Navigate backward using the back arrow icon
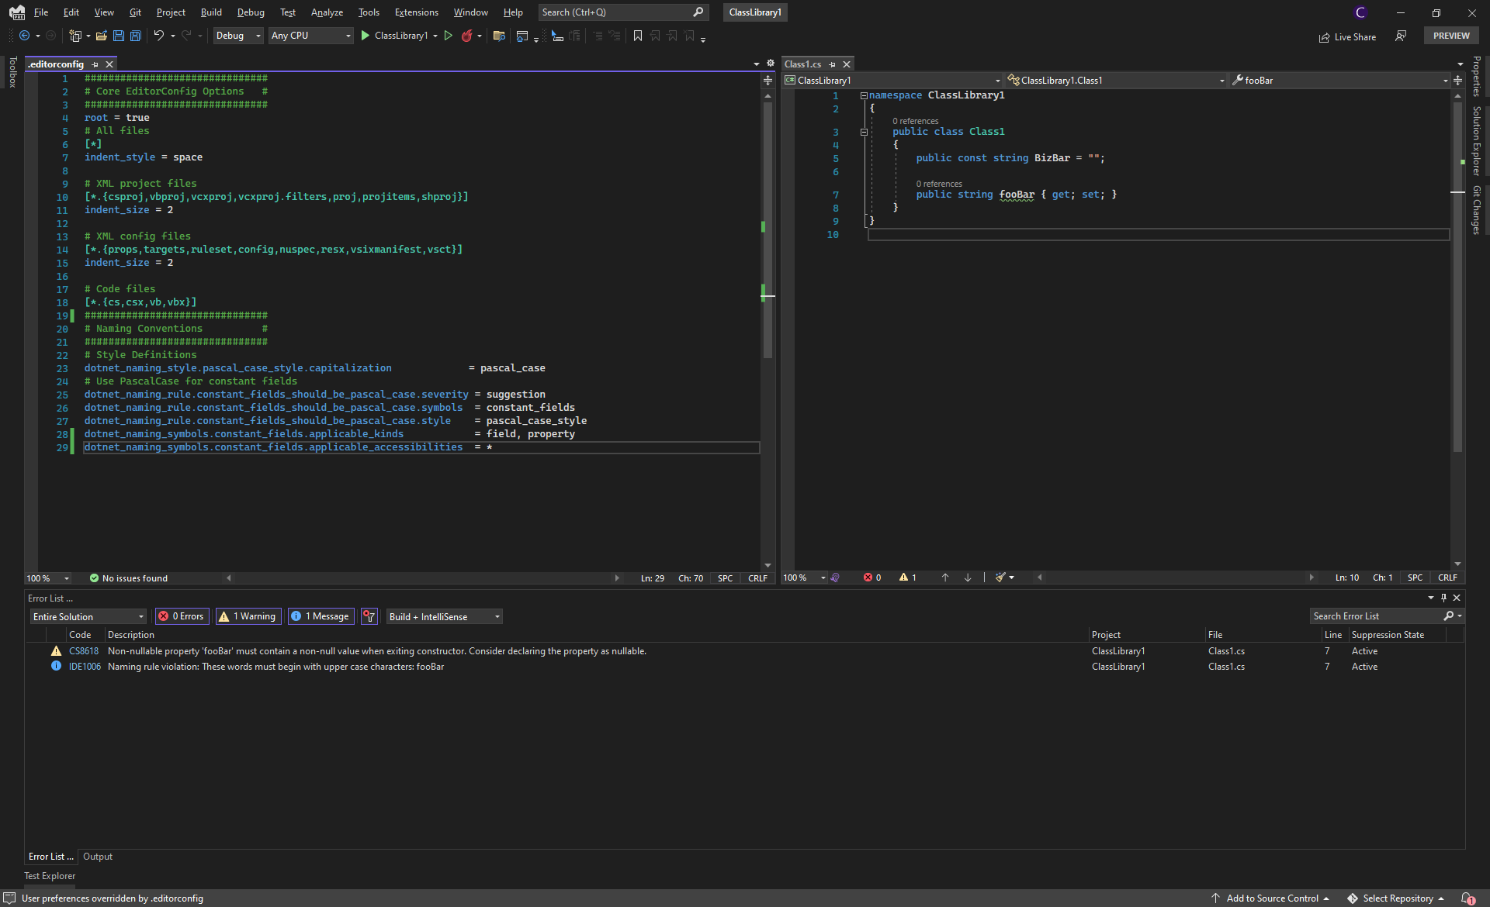Screen dimensions: 1490x907 [x=25, y=36]
